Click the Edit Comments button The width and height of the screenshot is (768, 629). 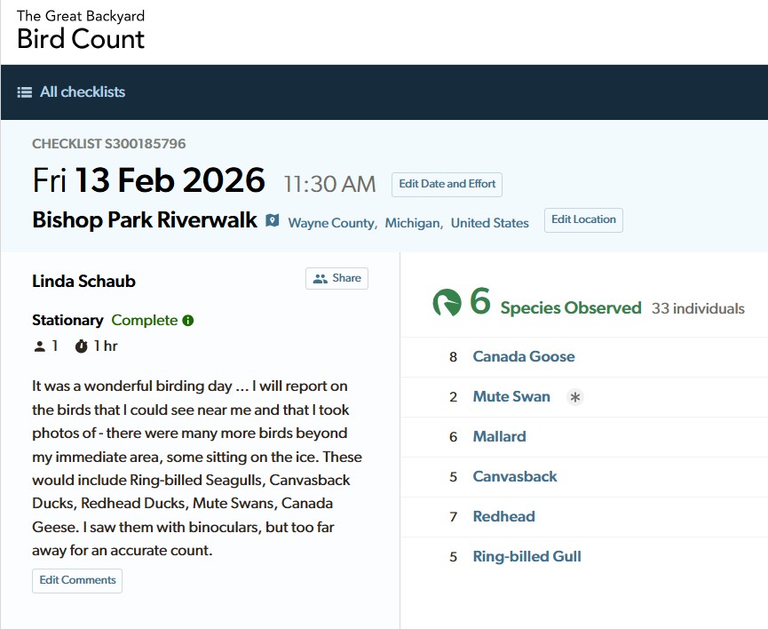pyautogui.click(x=77, y=580)
